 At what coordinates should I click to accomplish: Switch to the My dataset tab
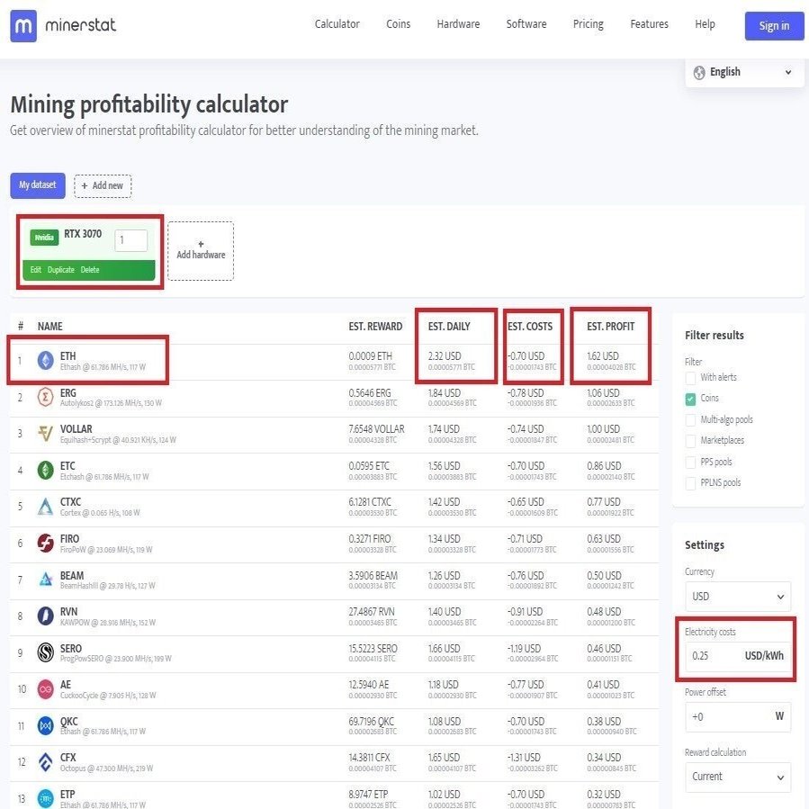pos(37,185)
